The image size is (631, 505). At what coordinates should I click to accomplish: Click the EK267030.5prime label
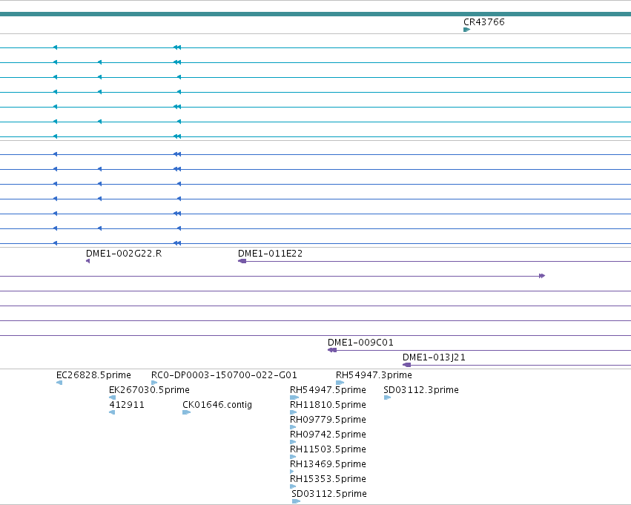point(149,390)
